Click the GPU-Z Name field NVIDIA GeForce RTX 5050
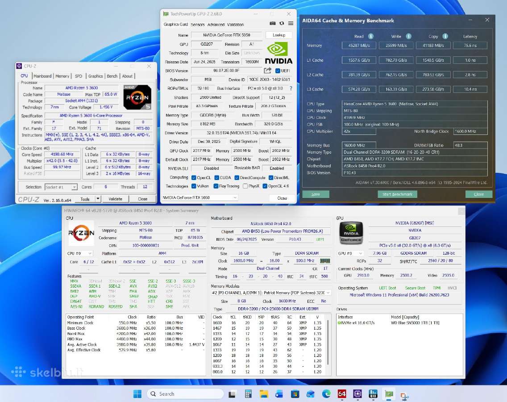Viewport: 507px width, 402px height. [x=227, y=35]
